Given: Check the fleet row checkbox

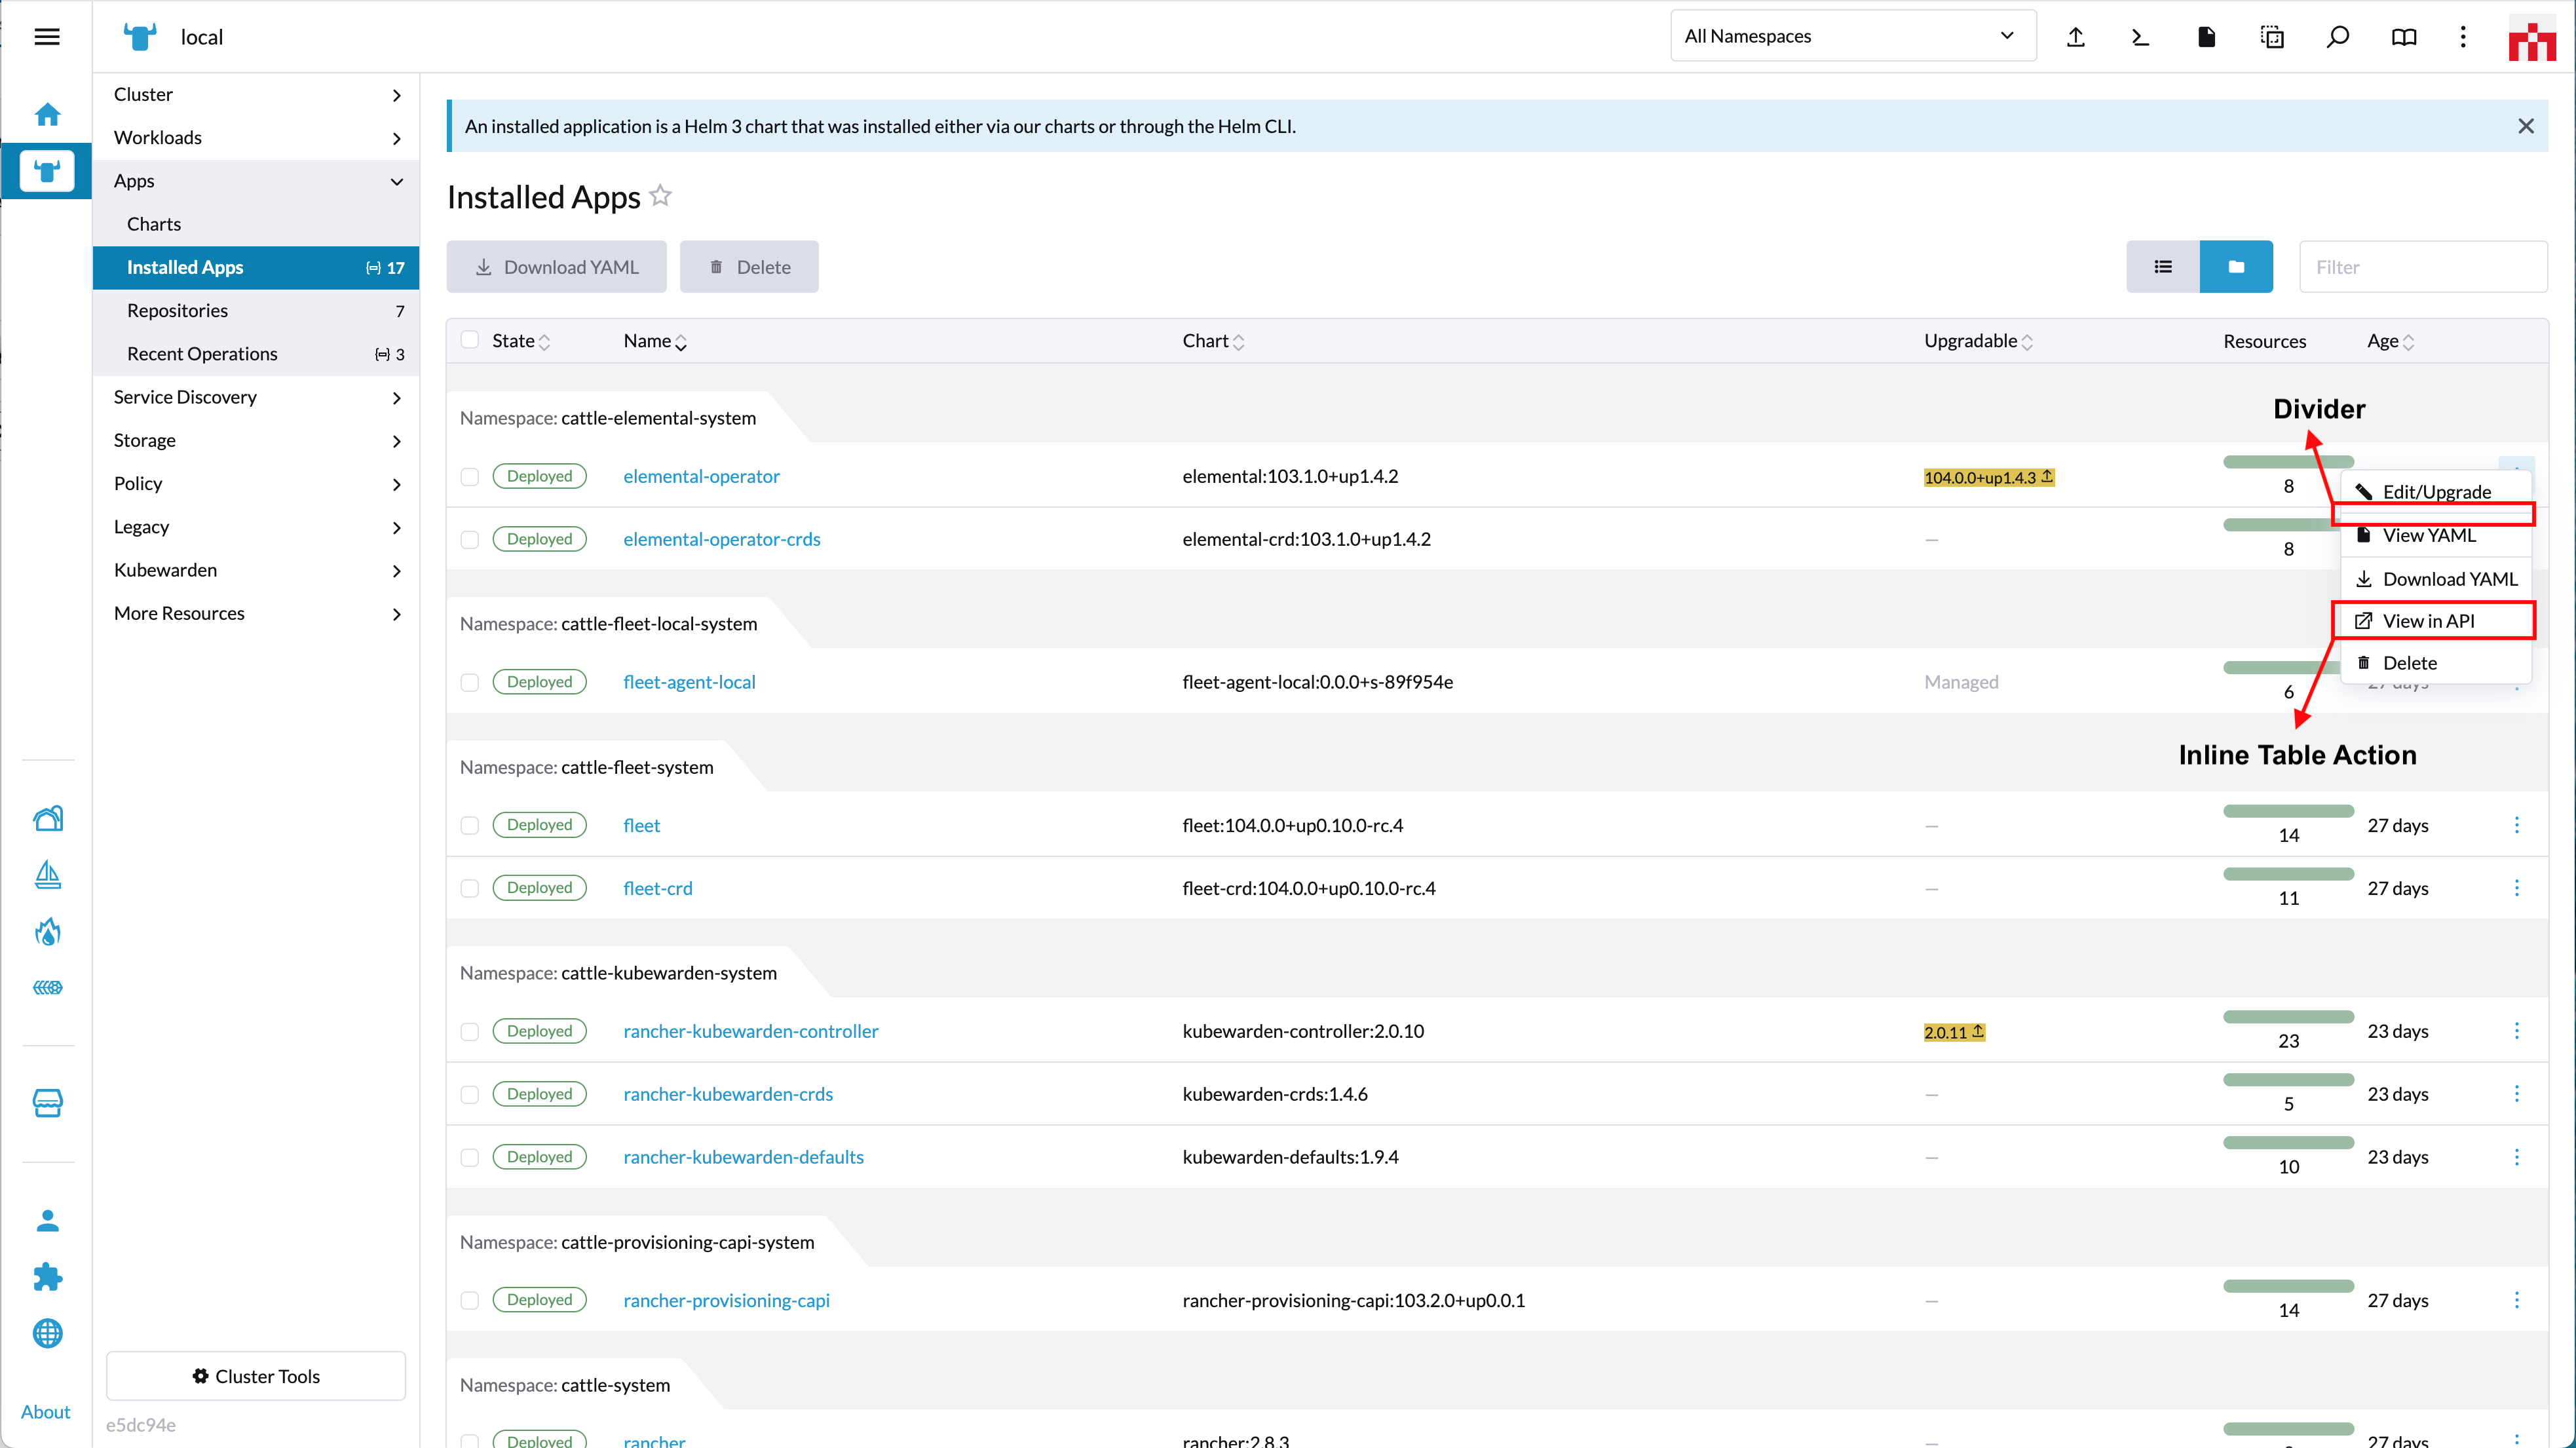Looking at the screenshot, I should click(x=469, y=826).
